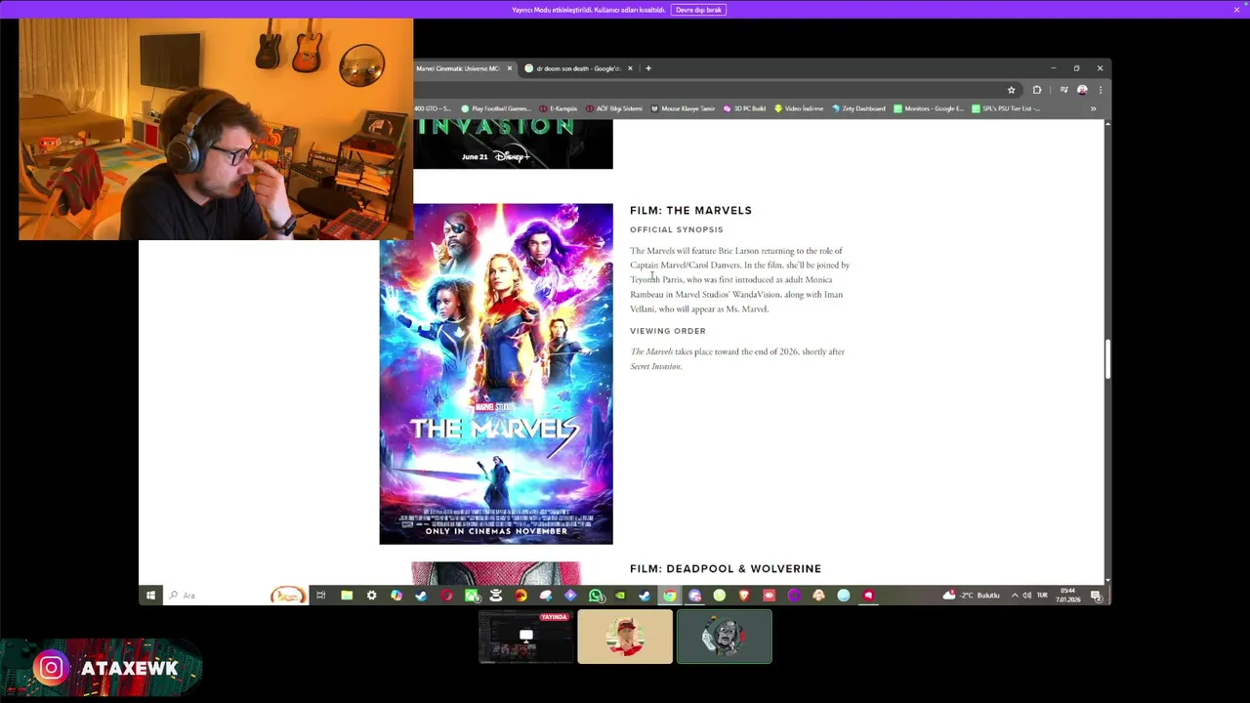
Task: Click The Marvels movie poster
Action: pyautogui.click(x=496, y=374)
